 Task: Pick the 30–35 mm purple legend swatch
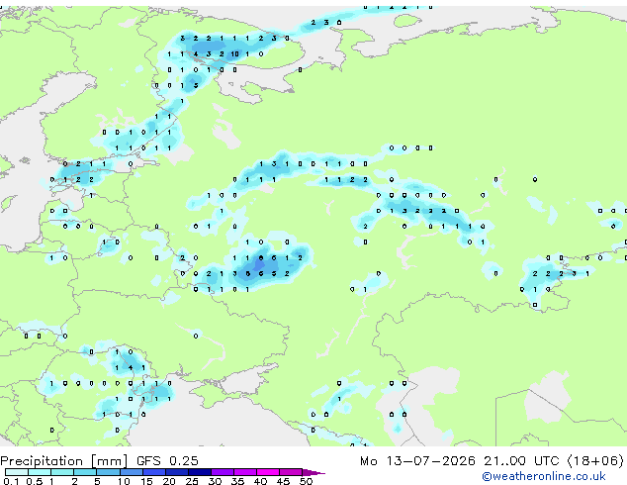pyautogui.click(x=223, y=472)
